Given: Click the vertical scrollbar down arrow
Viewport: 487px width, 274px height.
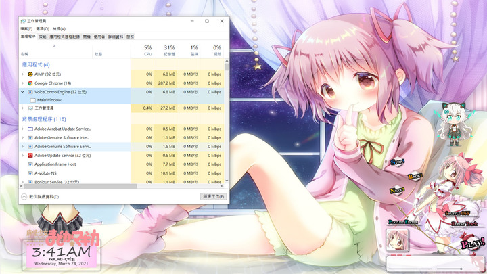Looking at the screenshot, I should pyautogui.click(x=227, y=181).
